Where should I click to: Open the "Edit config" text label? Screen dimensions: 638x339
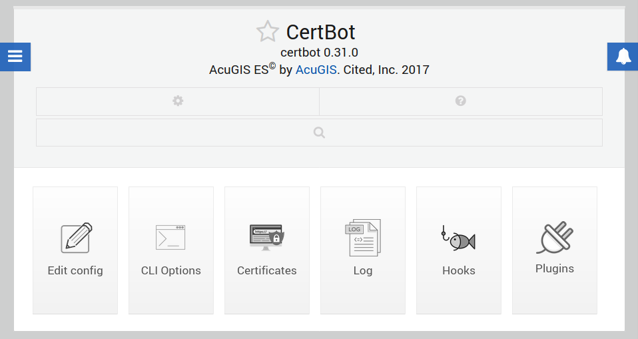tap(75, 270)
